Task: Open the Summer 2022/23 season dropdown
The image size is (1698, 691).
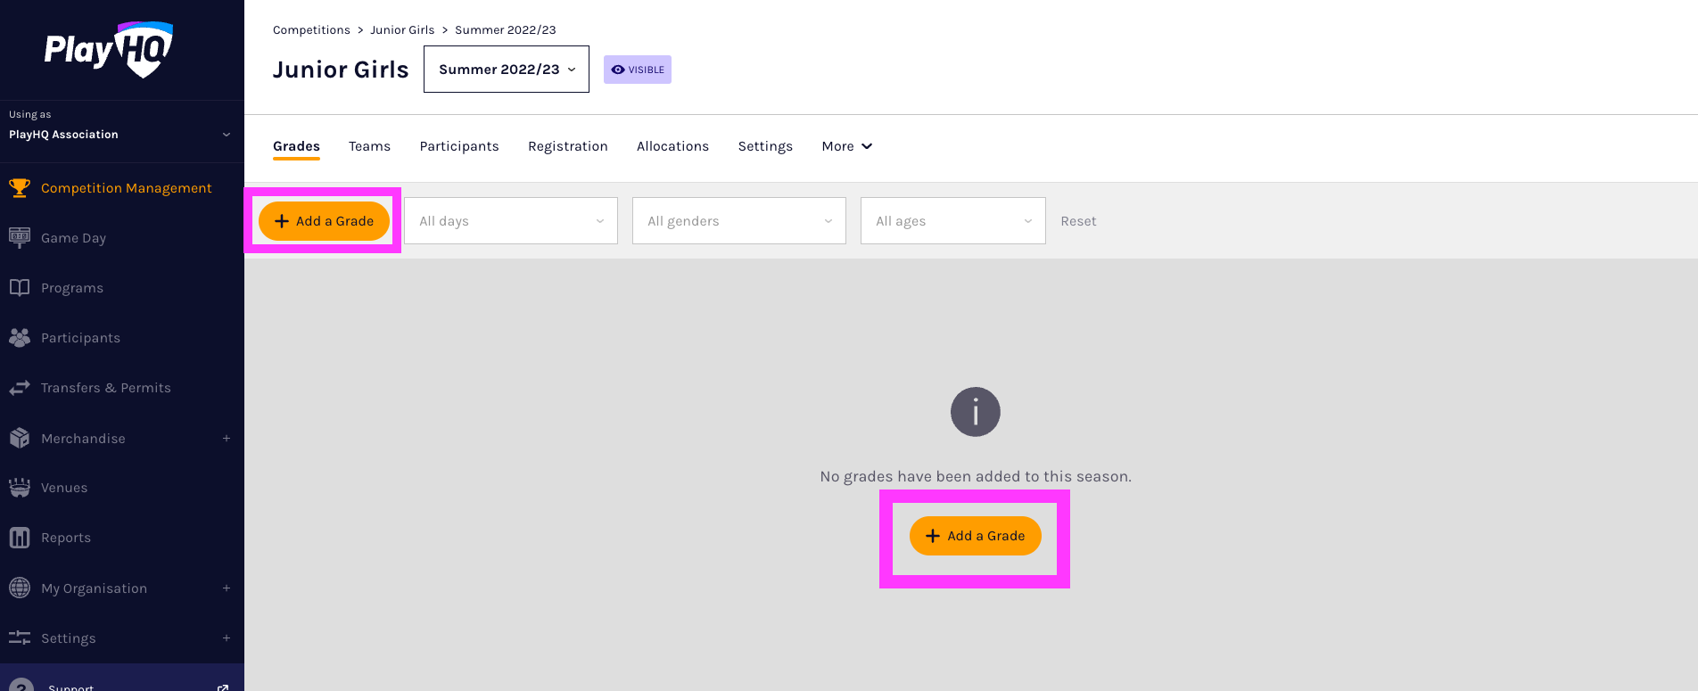Action: pyautogui.click(x=506, y=70)
